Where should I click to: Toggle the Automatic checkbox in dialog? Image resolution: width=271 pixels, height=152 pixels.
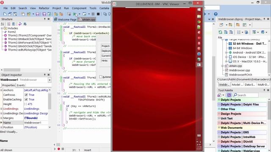coord(101,77)
